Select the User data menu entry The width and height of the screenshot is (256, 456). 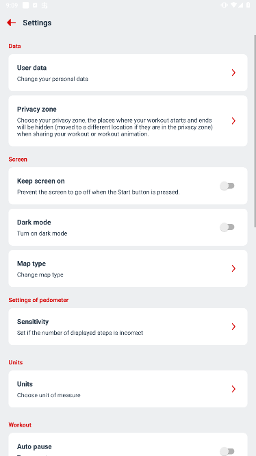click(128, 73)
